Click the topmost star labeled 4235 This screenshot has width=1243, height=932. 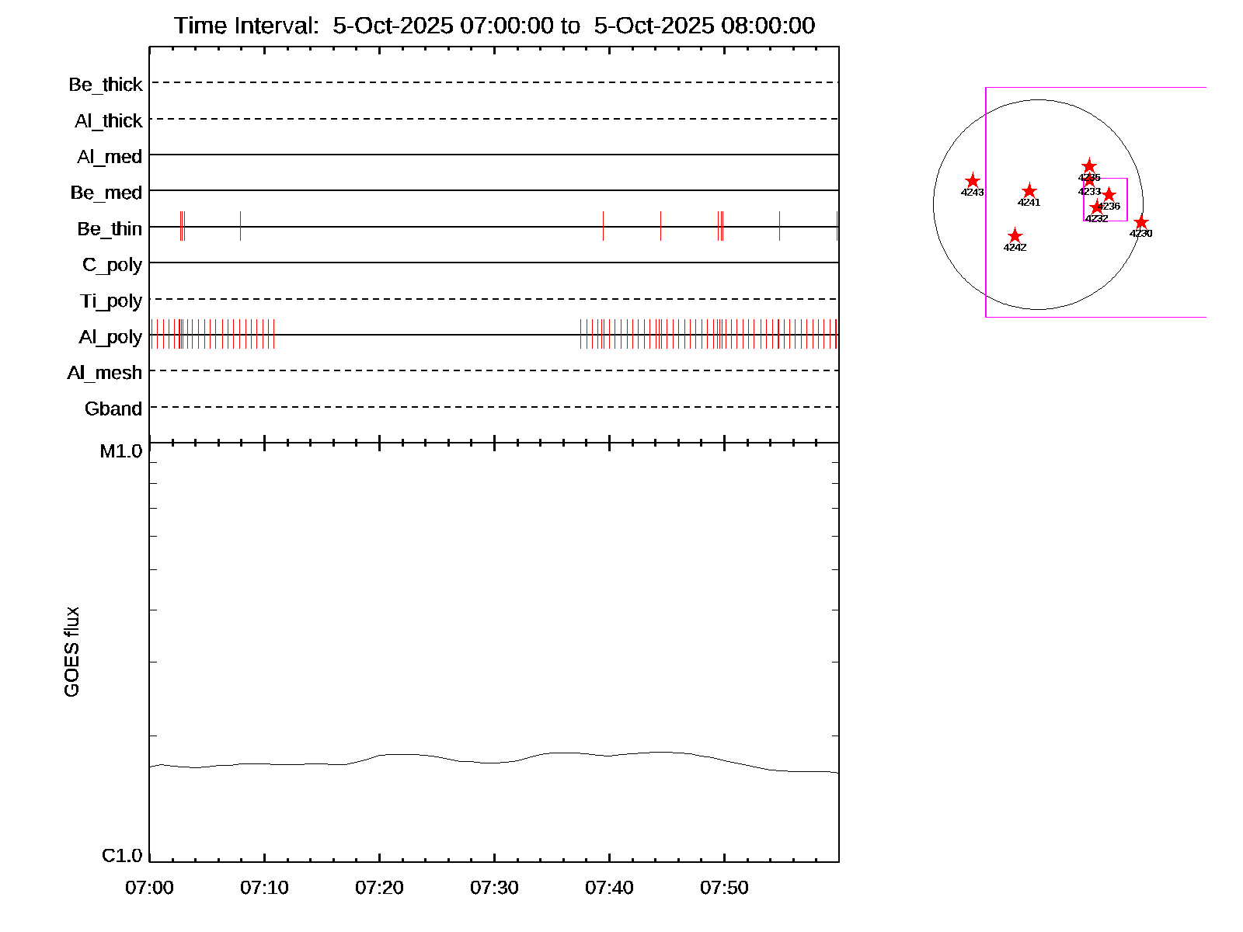tap(1089, 166)
